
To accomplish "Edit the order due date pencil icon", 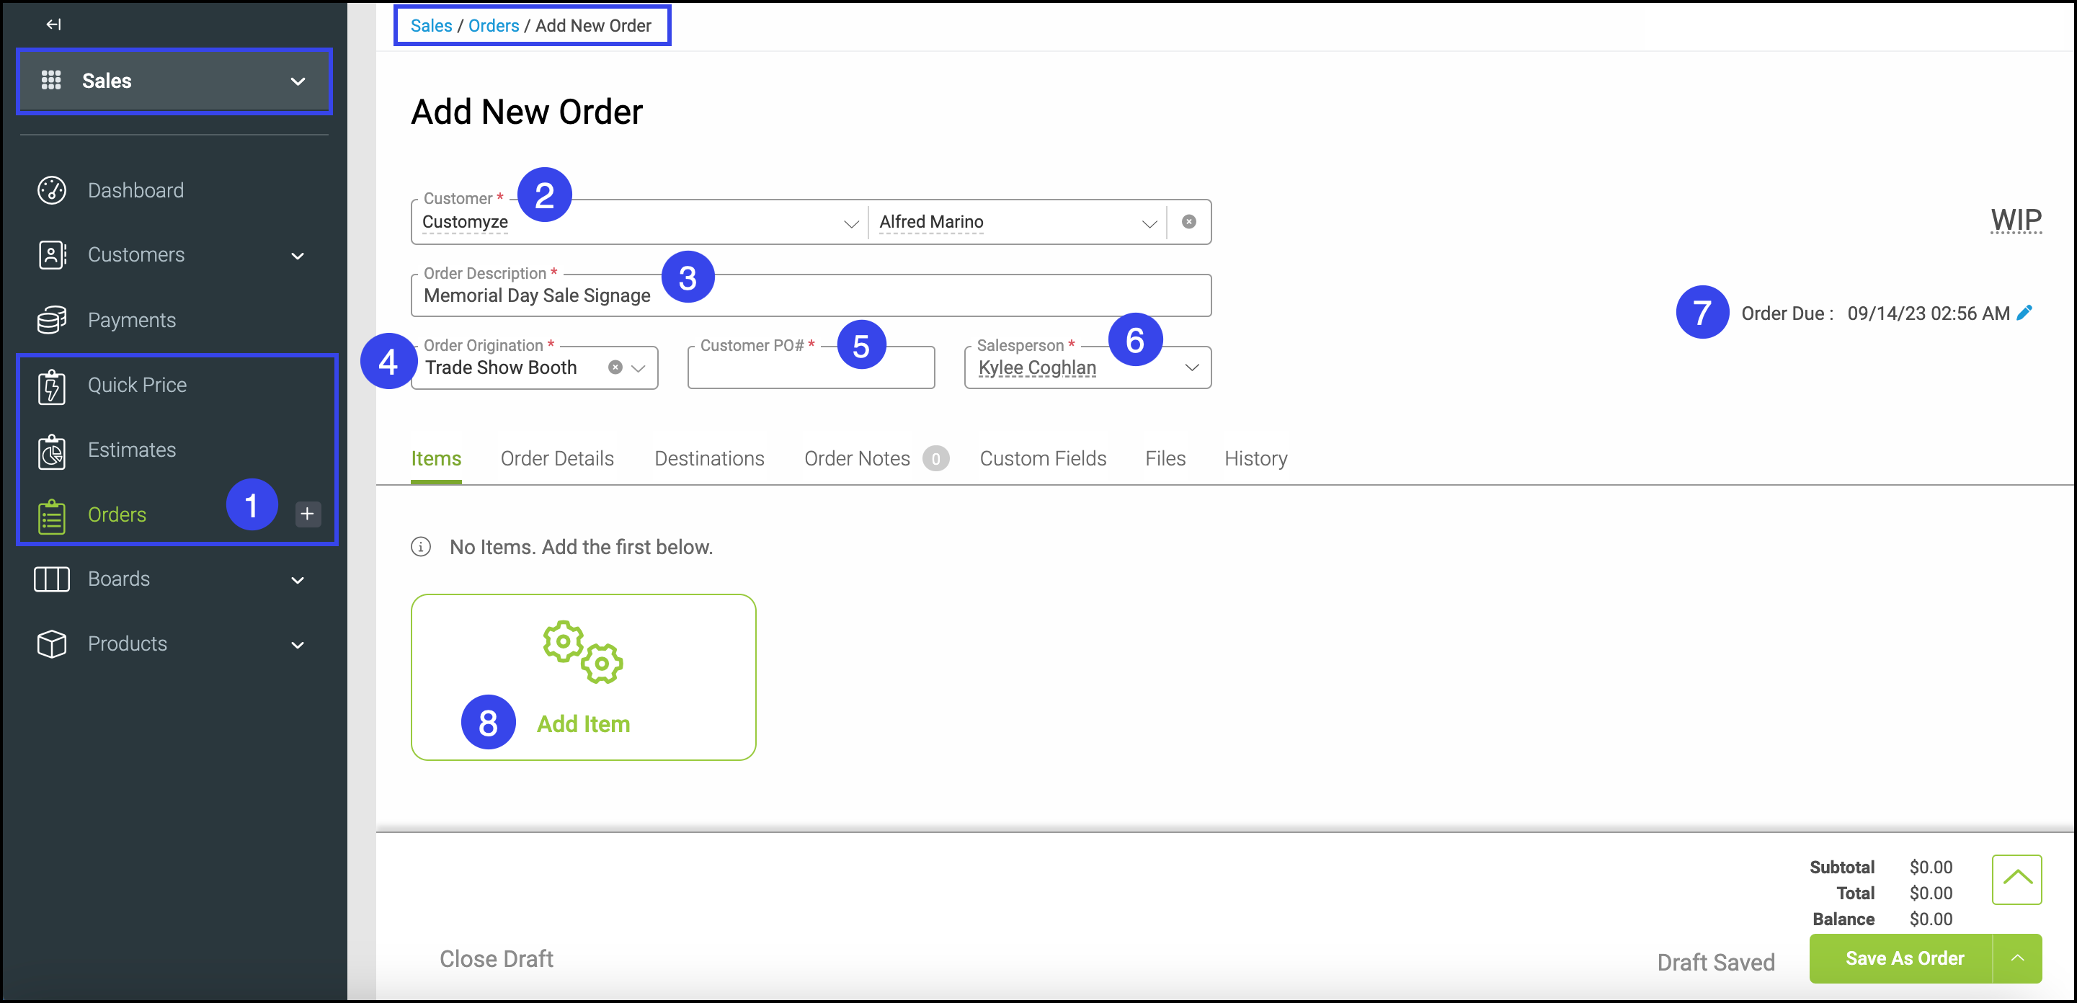I will (x=2024, y=313).
